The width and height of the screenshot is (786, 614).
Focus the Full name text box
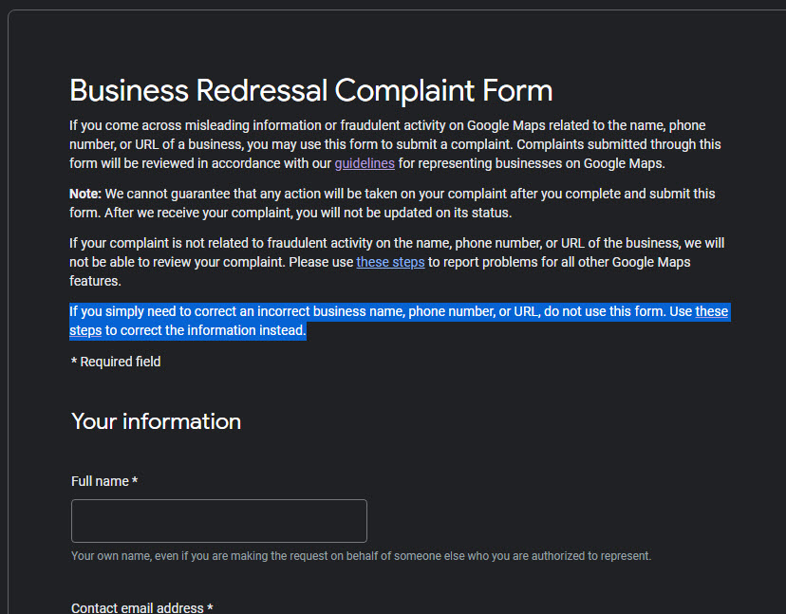pyautogui.click(x=218, y=521)
